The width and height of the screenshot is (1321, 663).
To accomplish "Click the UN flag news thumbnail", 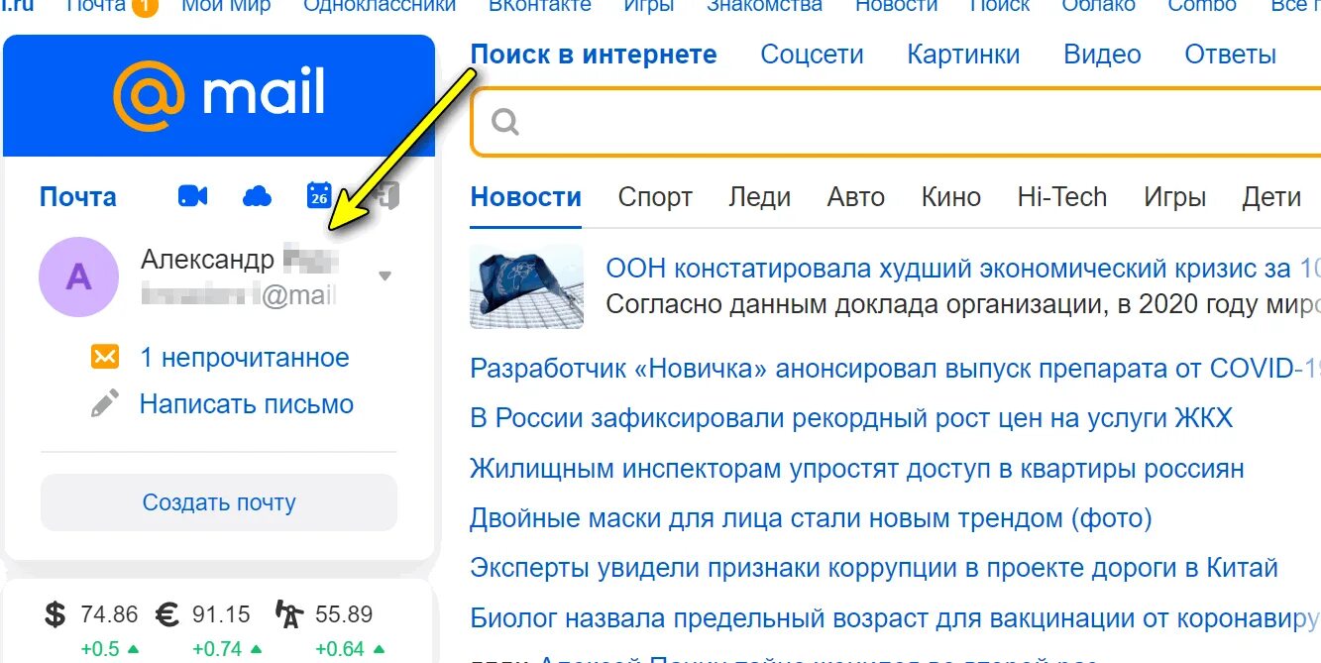I will 526,286.
